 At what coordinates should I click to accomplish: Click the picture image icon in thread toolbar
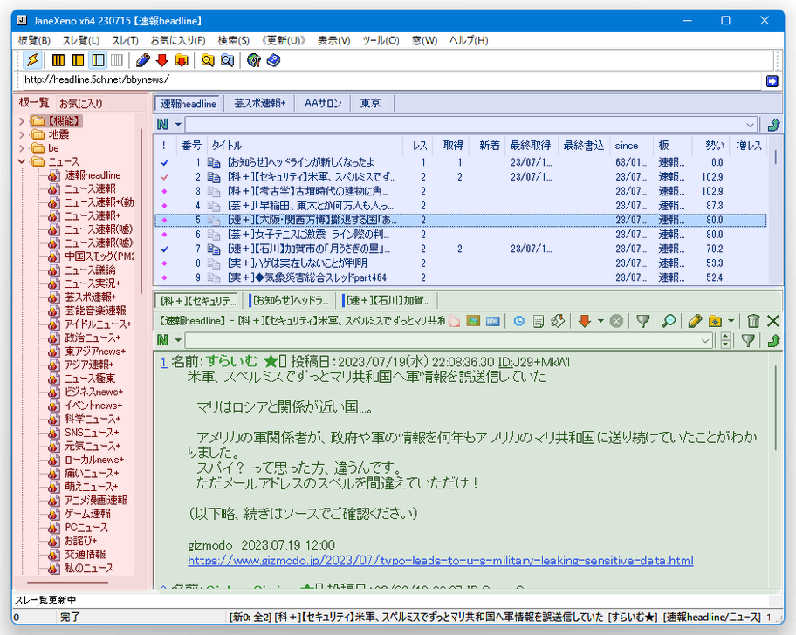tap(473, 321)
